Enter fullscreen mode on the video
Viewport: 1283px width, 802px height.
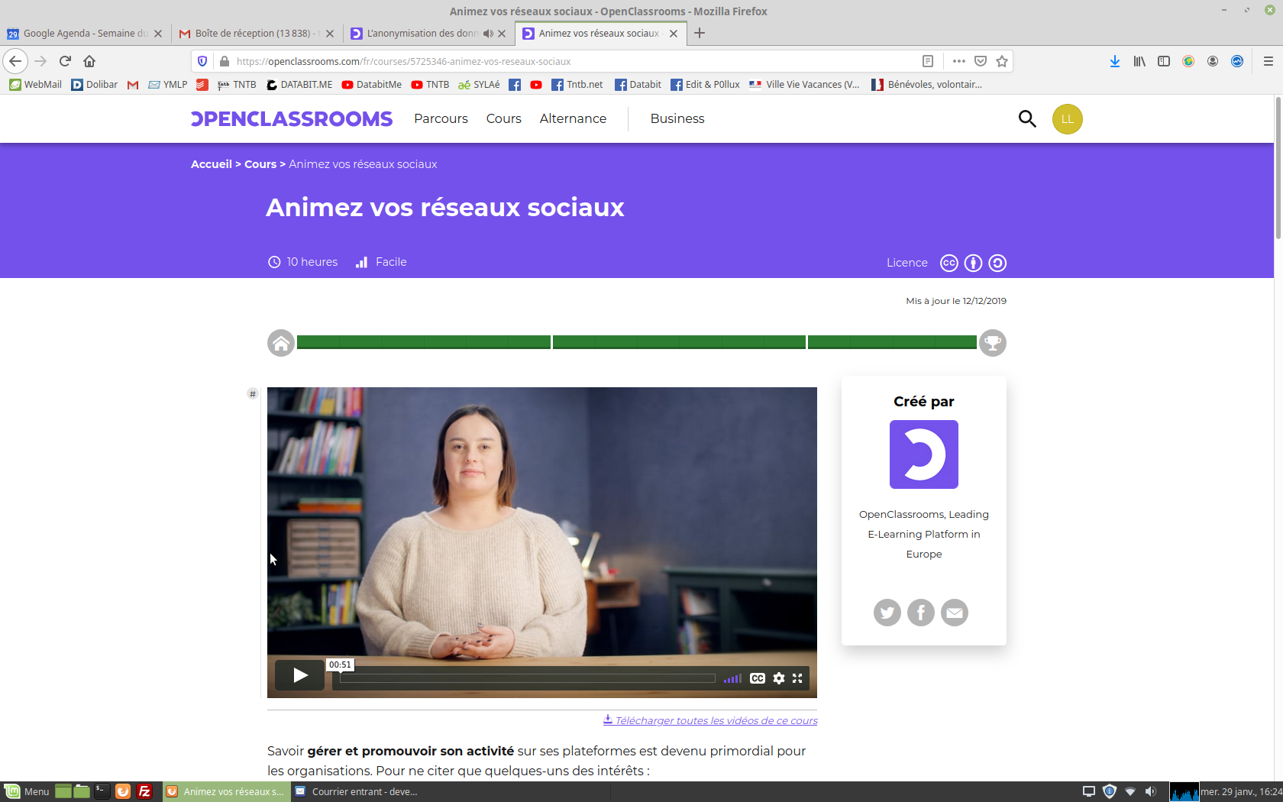pyautogui.click(x=797, y=678)
